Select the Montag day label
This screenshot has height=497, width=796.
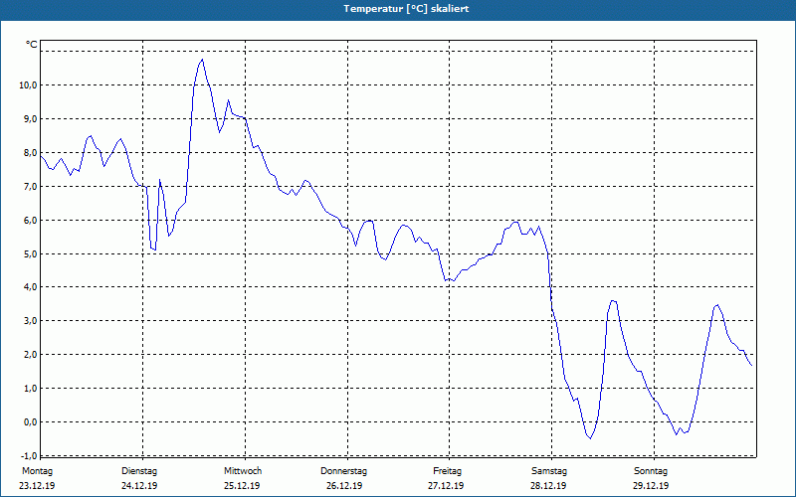(x=37, y=471)
